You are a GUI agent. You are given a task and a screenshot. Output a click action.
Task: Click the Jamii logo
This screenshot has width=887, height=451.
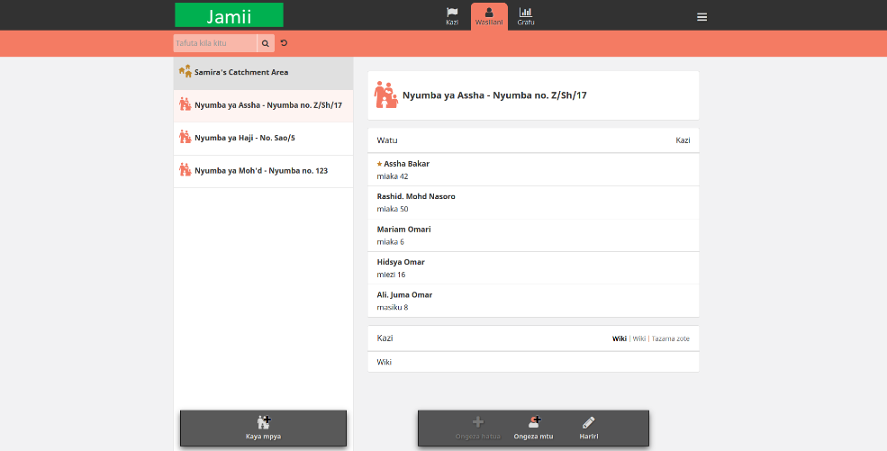pyautogui.click(x=229, y=15)
